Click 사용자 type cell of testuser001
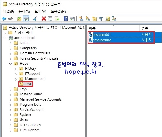The image size is (162, 137). click(147, 34)
